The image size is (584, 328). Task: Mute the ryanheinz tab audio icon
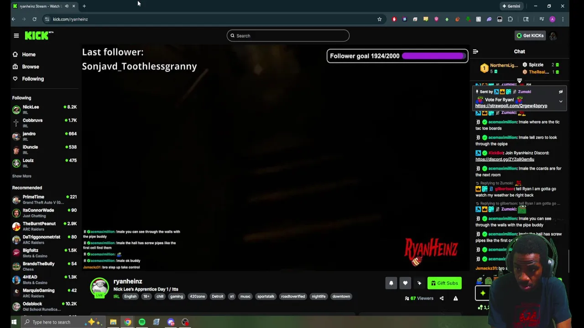click(x=67, y=6)
